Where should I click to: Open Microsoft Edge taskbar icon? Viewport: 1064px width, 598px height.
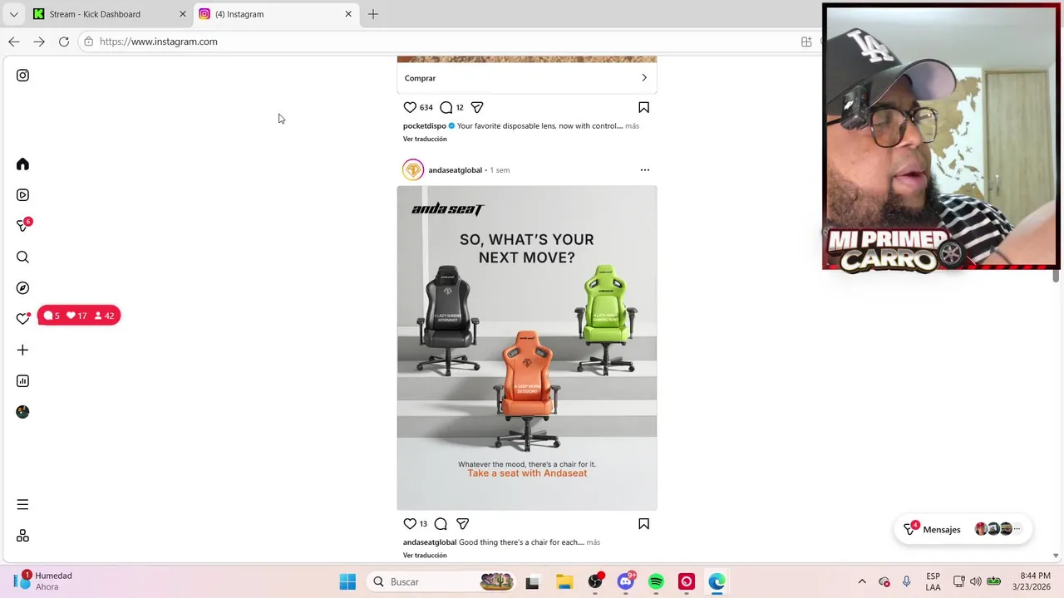click(x=717, y=581)
